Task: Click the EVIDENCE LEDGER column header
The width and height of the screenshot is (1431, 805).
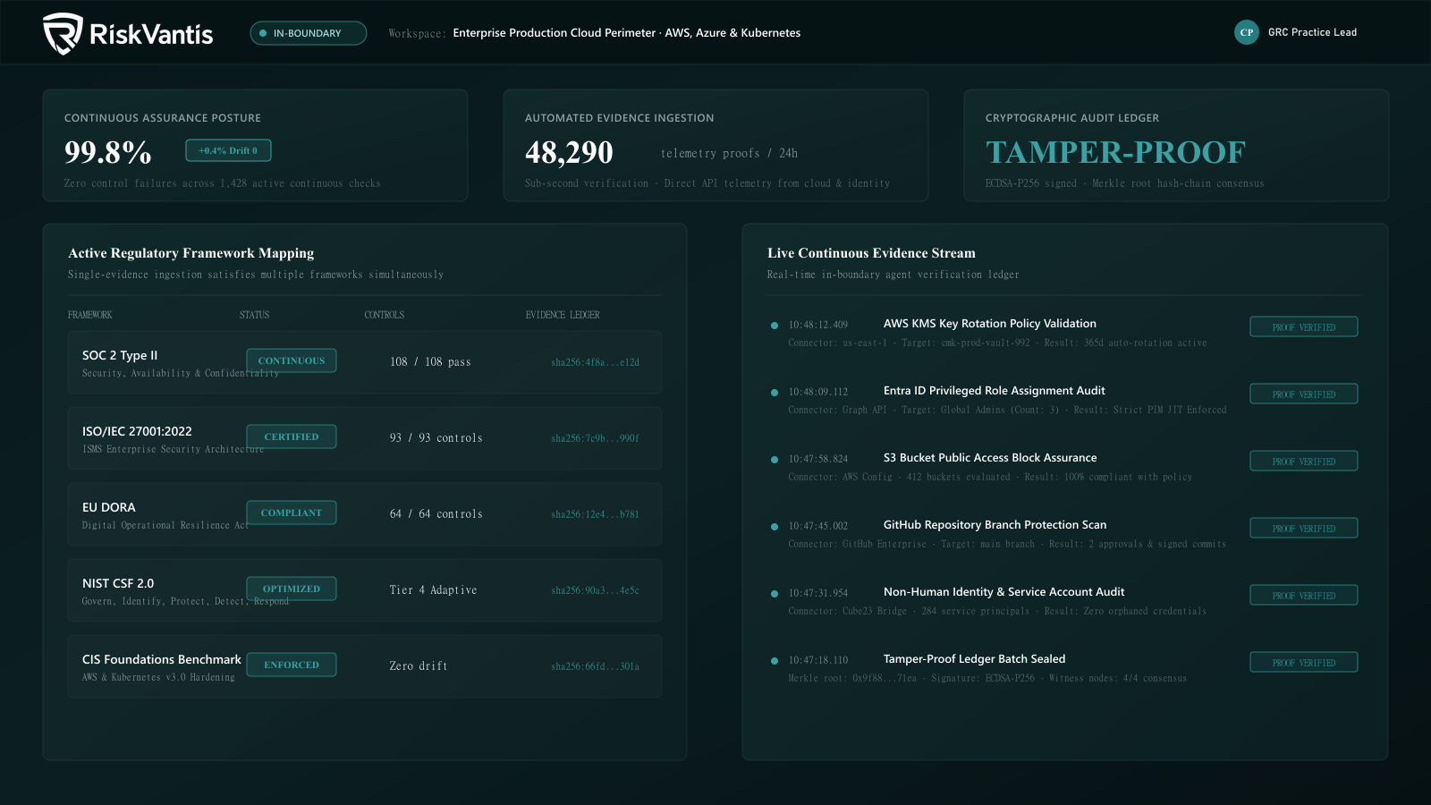Action: coord(563,315)
